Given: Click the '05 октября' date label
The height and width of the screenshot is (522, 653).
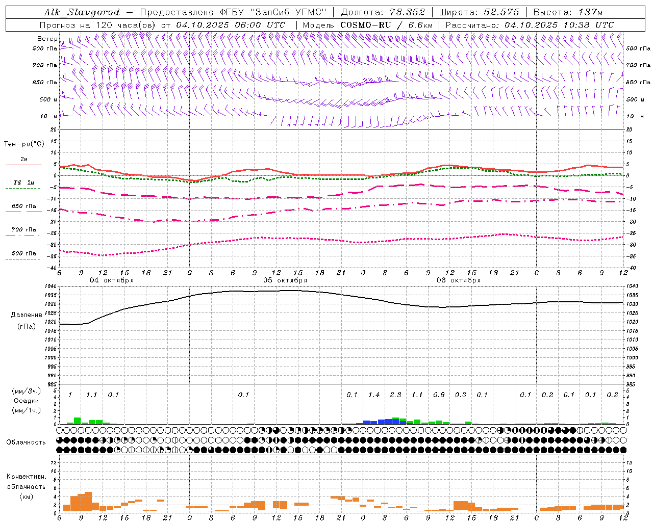Looking at the screenshot, I should pyautogui.click(x=285, y=280).
